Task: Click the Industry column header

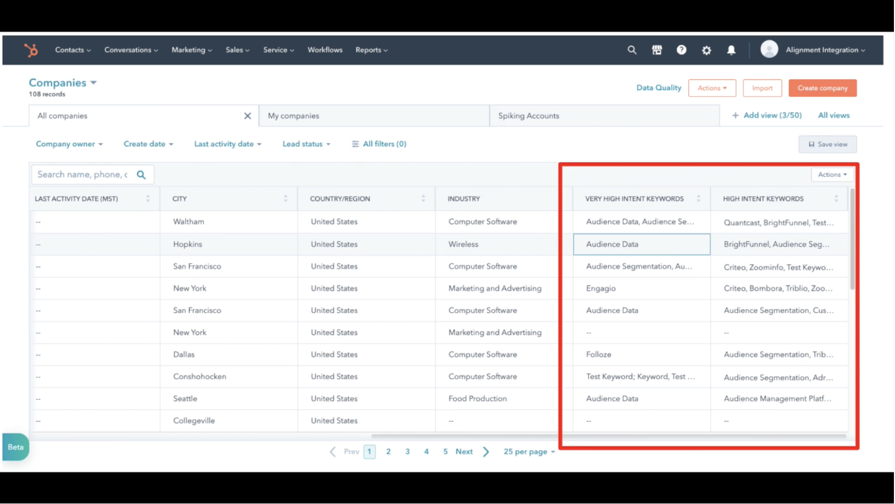Action: pos(505,199)
